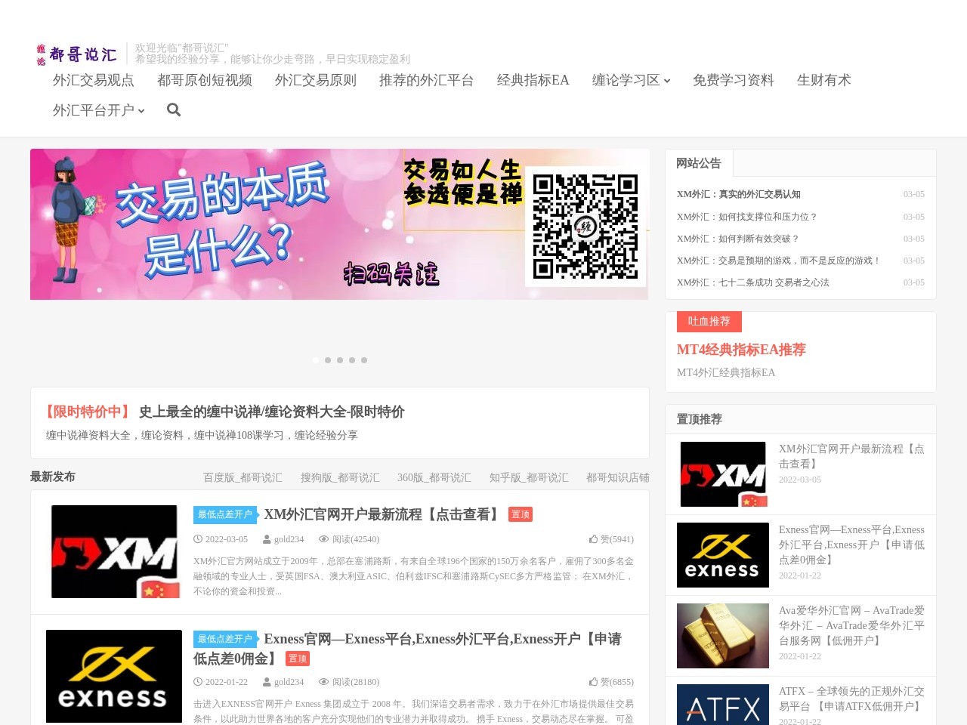967x725 pixels.
Task: Open MT4经典指标EA推荐 link
Action: tap(741, 350)
